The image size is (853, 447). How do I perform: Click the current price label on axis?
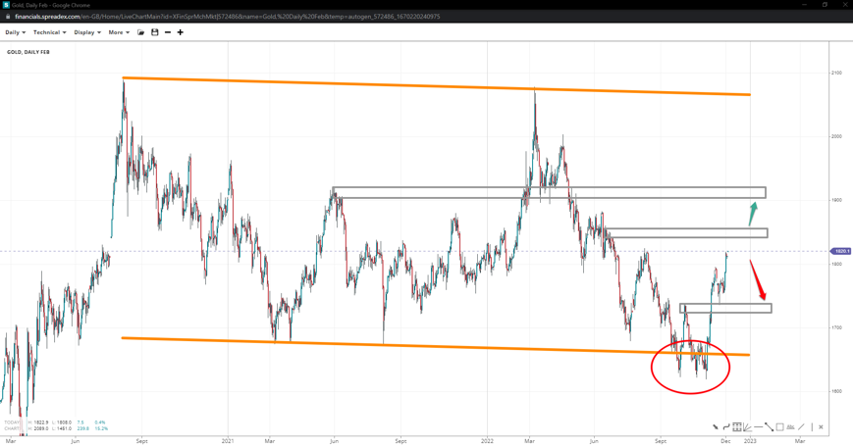point(841,251)
